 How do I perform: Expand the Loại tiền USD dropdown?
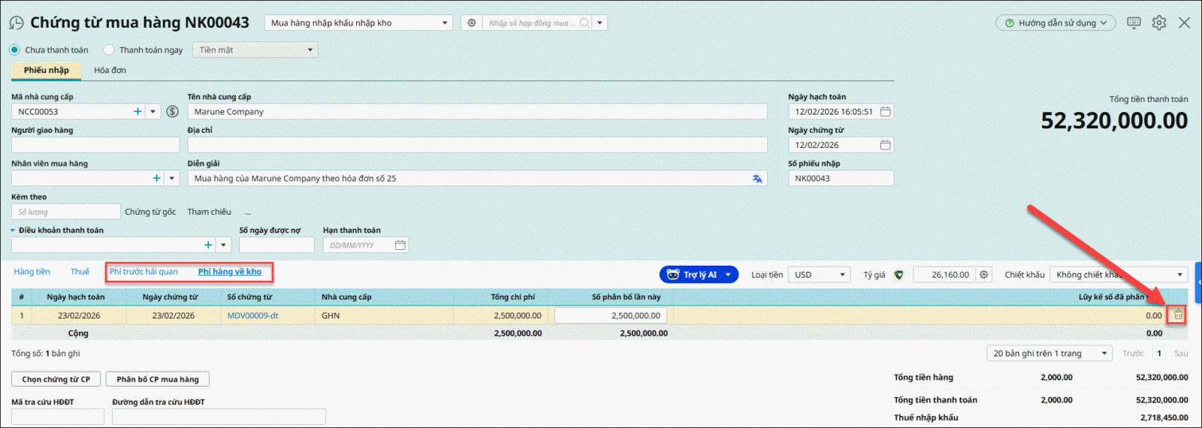pyautogui.click(x=819, y=275)
